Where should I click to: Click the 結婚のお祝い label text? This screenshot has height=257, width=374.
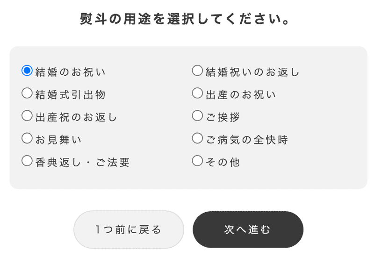(x=71, y=72)
